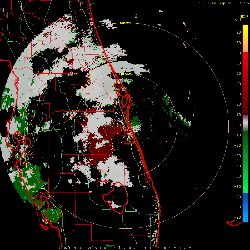250x250 pixels.
Task: Click the NEXR label above the color scale
Action: click(x=244, y=17)
